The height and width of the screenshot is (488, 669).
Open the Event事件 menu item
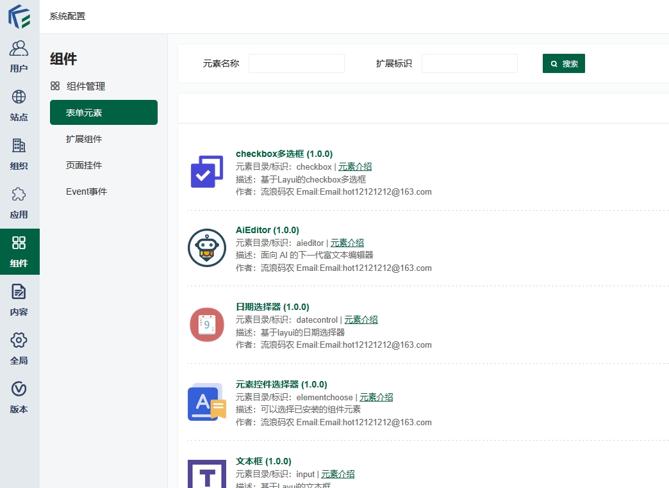point(87,191)
